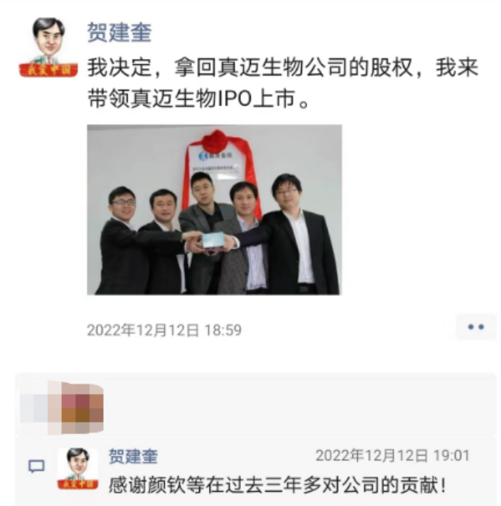Tap the red ribbon flower in the photo
Viewport: 501px width, 506px height.
pos(217,141)
